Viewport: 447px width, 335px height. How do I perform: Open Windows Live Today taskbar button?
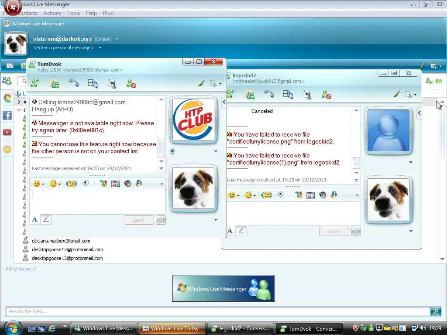coord(172,328)
